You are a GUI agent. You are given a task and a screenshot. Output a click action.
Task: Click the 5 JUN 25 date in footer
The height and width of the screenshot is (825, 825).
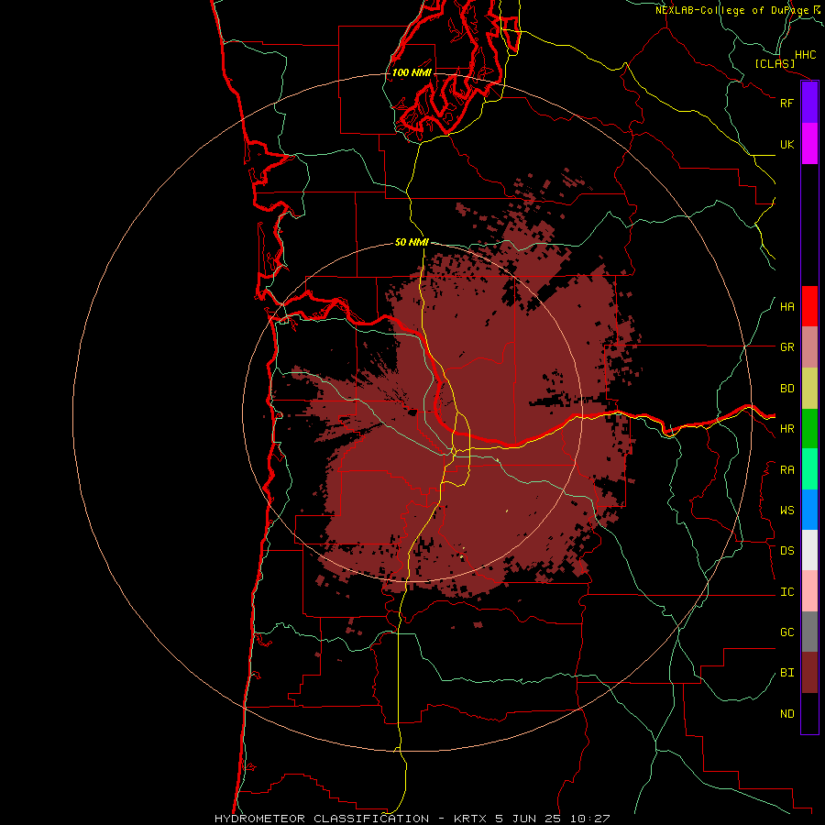(528, 819)
